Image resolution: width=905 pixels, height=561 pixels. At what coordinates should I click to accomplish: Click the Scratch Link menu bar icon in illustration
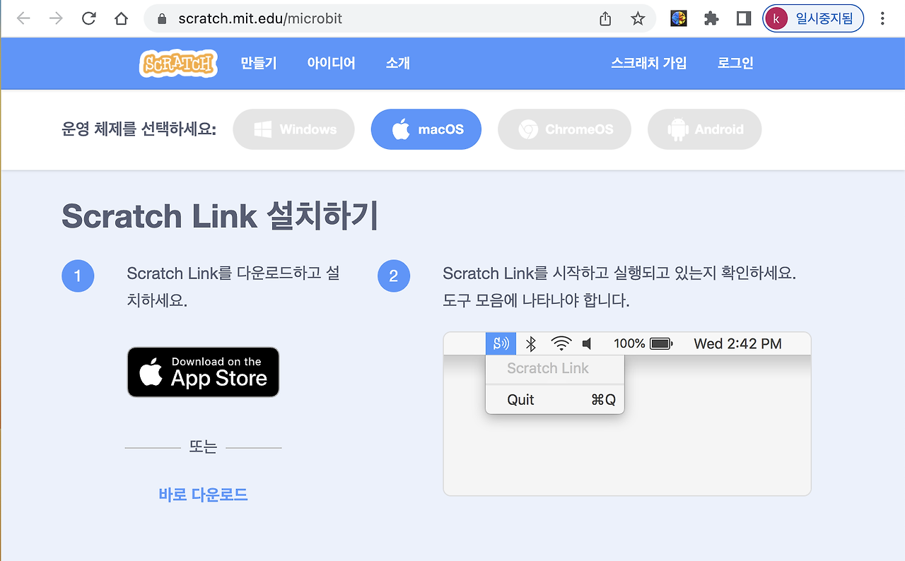(501, 344)
